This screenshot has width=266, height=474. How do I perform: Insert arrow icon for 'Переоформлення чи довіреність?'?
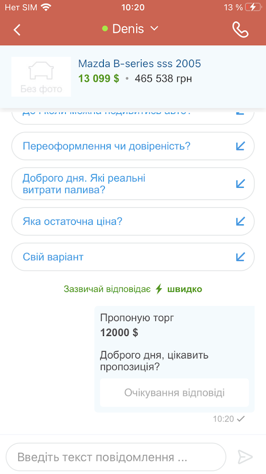(x=240, y=146)
